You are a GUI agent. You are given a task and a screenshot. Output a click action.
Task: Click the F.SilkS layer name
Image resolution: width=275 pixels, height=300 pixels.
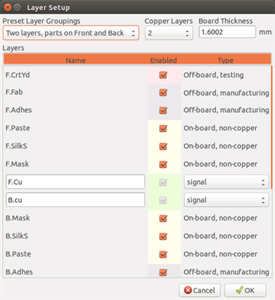[x=16, y=146]
